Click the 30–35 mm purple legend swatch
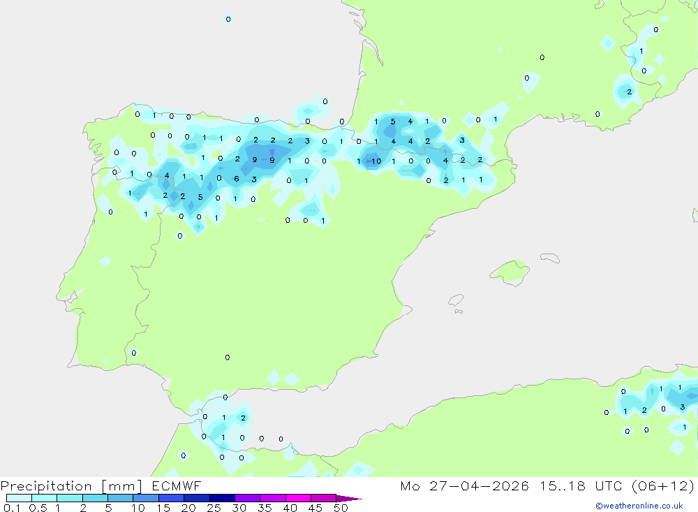This screenshot has height=512, width=698. click(x=248, y=498)
